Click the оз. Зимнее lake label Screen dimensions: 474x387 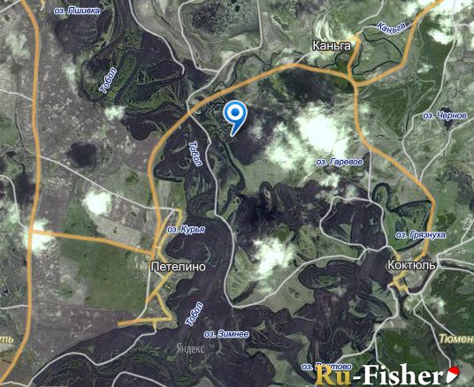(226, 334)
